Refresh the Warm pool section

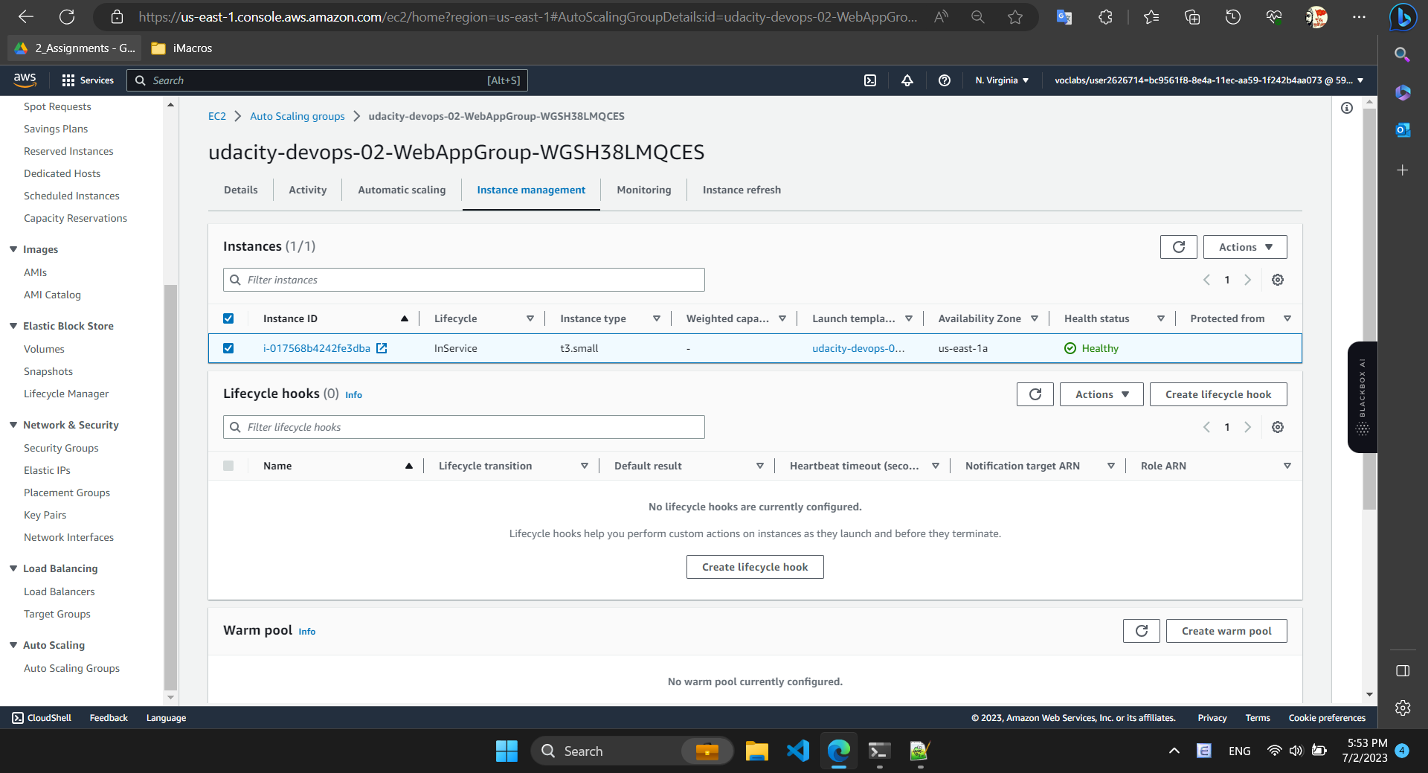[1141, 630]
